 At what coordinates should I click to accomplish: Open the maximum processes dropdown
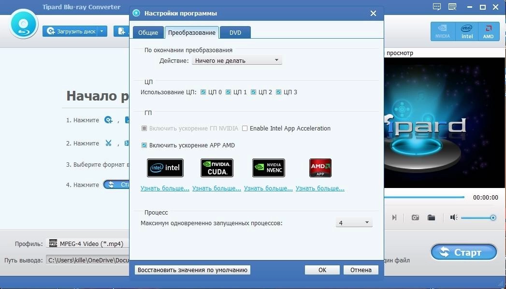354,223
